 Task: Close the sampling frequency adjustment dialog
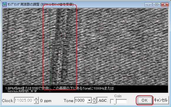[x=165, y=4]
